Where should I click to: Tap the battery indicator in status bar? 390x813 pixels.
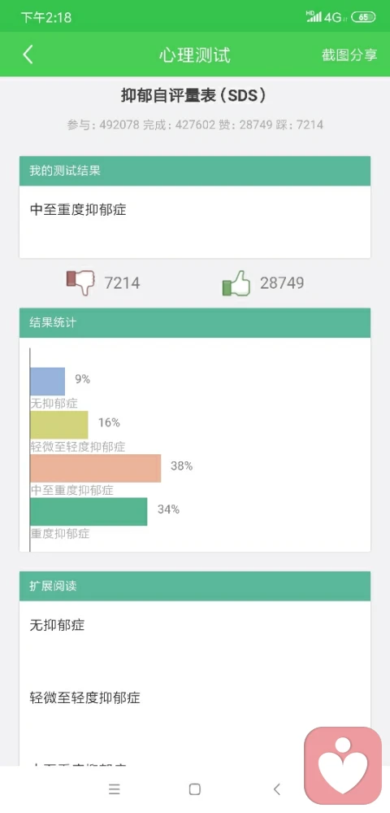[x=363, y=17]
